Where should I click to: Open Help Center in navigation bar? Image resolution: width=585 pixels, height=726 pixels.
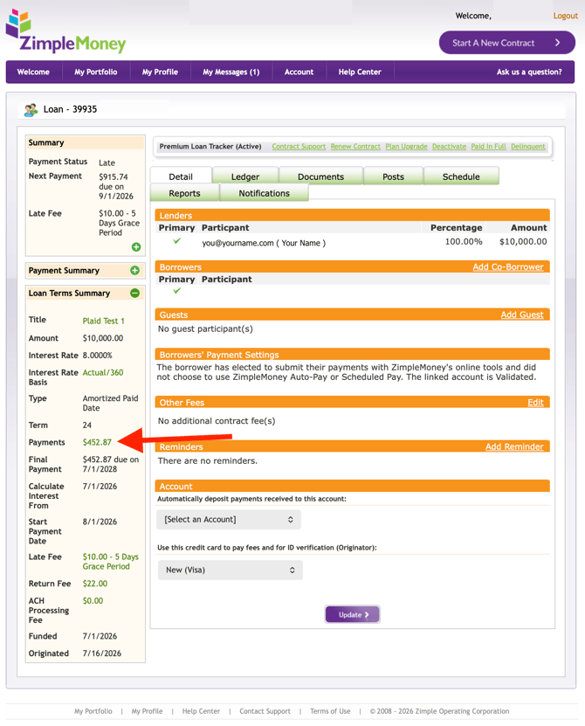(360, 72)
